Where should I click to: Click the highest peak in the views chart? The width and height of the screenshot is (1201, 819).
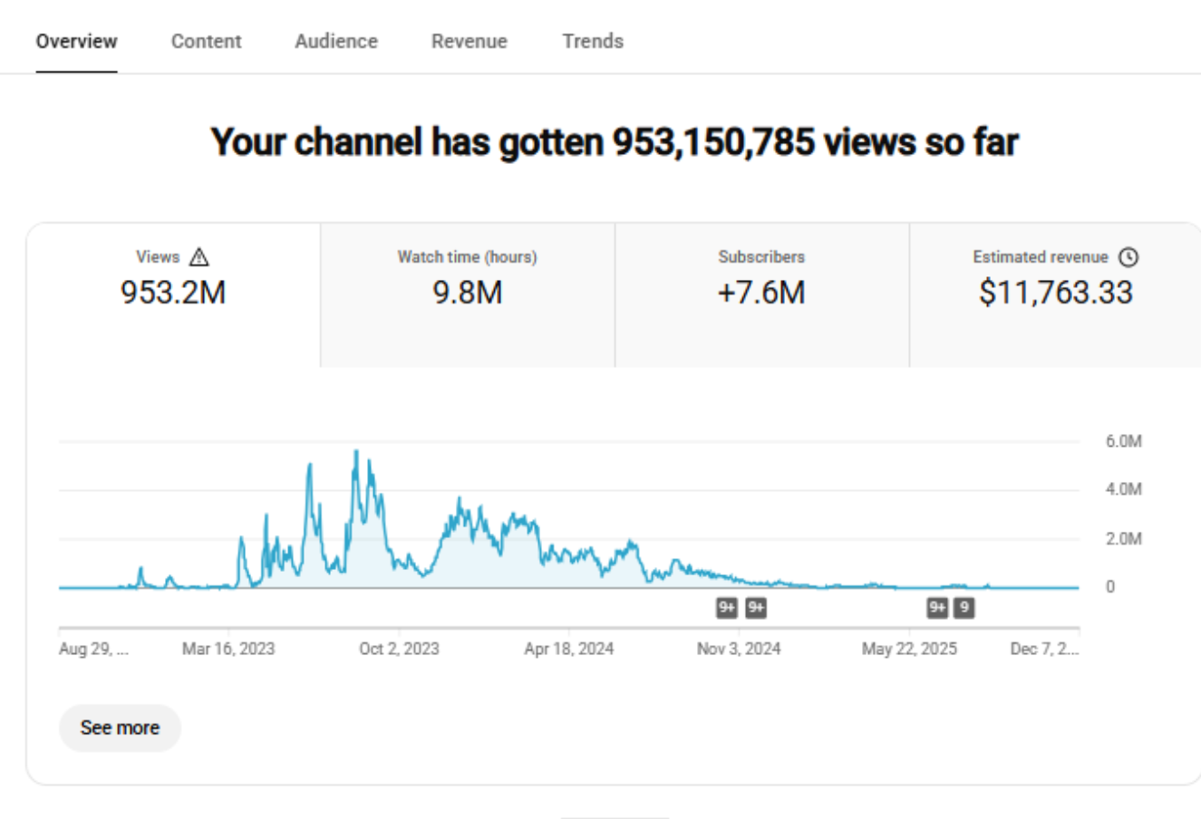click(x=356, y=452)
